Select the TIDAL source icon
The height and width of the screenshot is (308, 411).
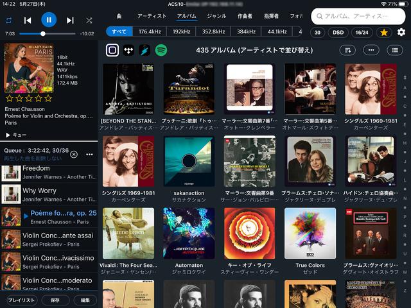[x=128, y=50]
